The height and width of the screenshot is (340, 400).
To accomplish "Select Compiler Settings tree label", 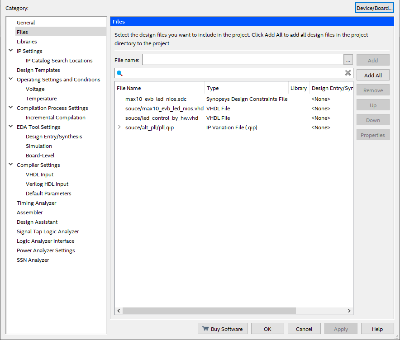I will [x=38, y=165].
